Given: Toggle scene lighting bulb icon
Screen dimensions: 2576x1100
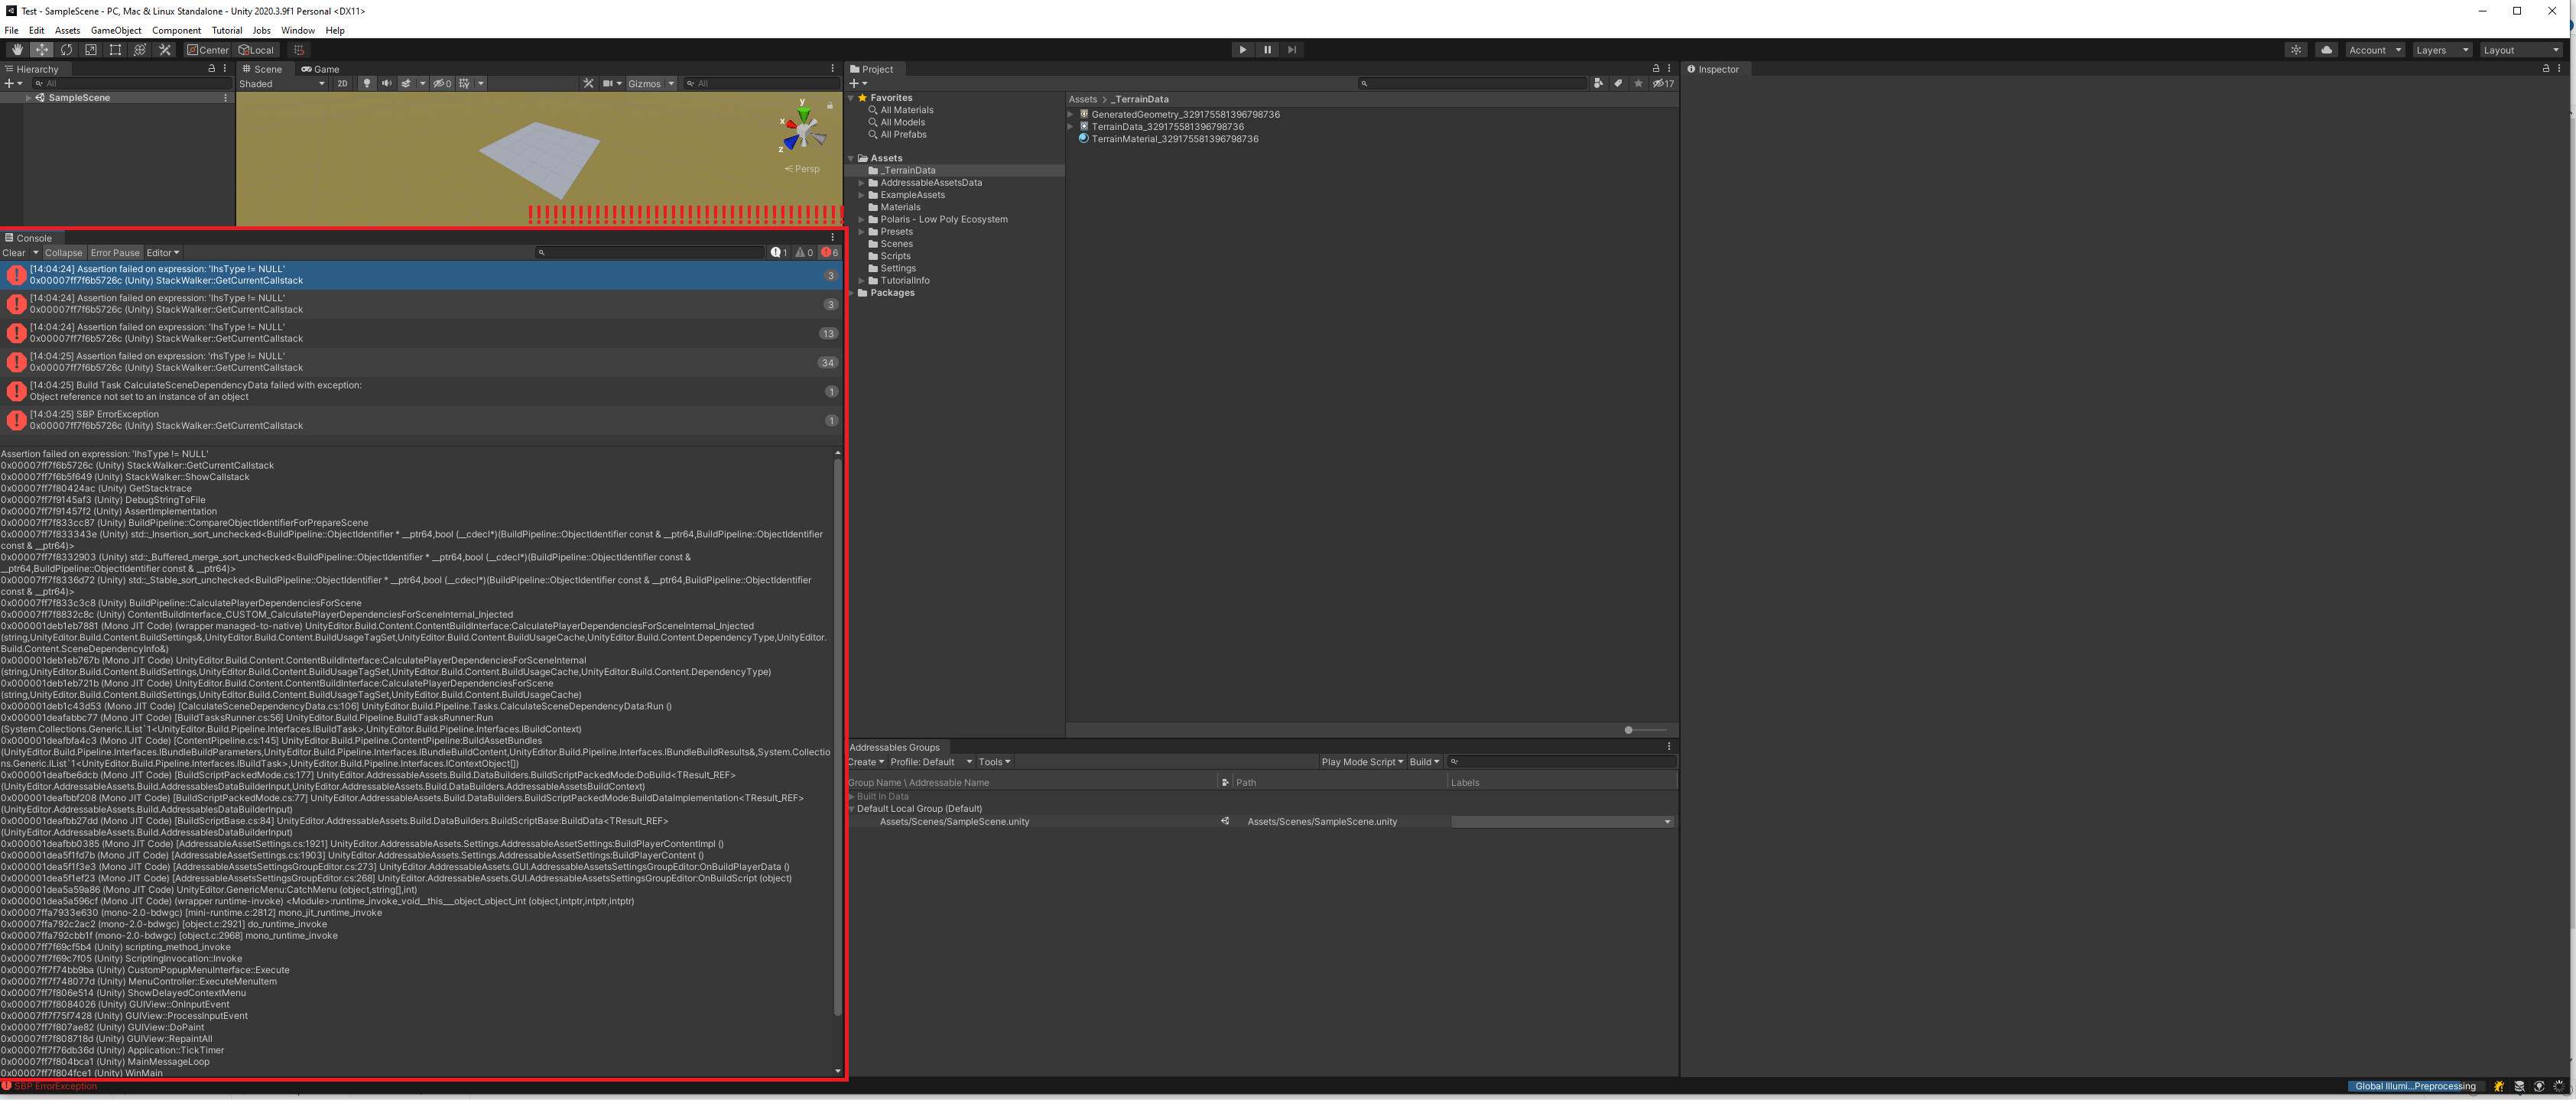Looking at the screenshot, I should 367,84.
